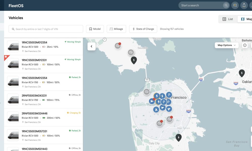Viewport: 252px width, 151px height.
Task: Click Showing 157 vehicles text
Action: (172, 29)
